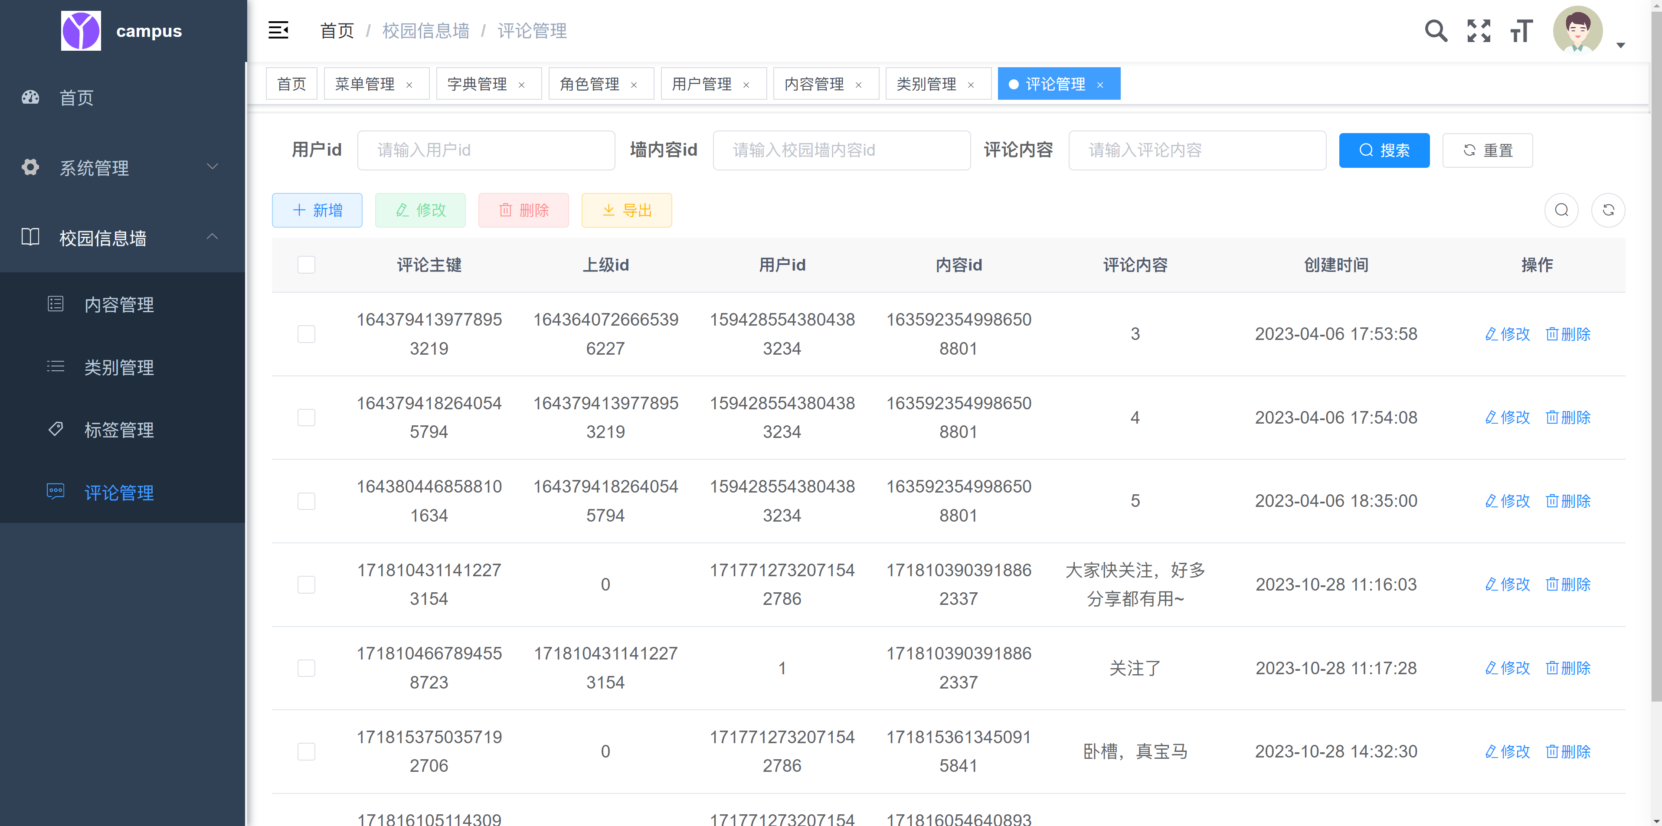Click the 校园信息墙 book icon
Screen dimensions: 1662x826
point(30,237)
